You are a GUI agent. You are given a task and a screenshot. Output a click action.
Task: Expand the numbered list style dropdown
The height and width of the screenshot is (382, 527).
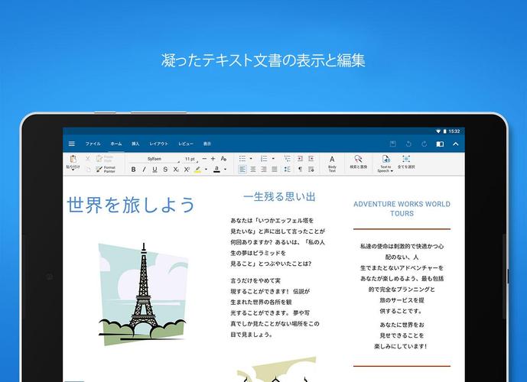(273, 158)
